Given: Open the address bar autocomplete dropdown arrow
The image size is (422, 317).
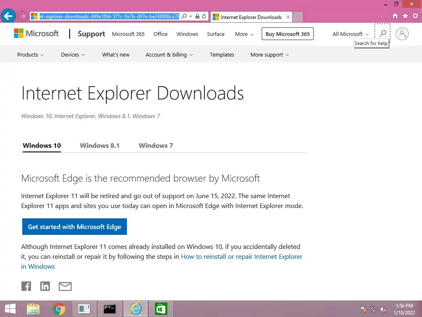Looking at the screenshot, I should pos(190,17).
